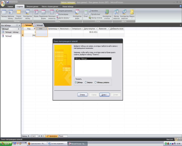
Task: Switch to Работа с базами данных tab
Action: (50, 7)
